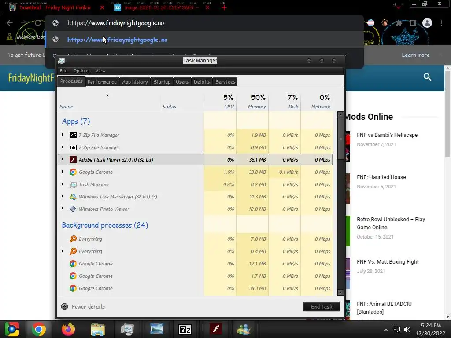
Task: Open FNF Vs. Matt Boxing Fight link
Action: tap(388, 262)
